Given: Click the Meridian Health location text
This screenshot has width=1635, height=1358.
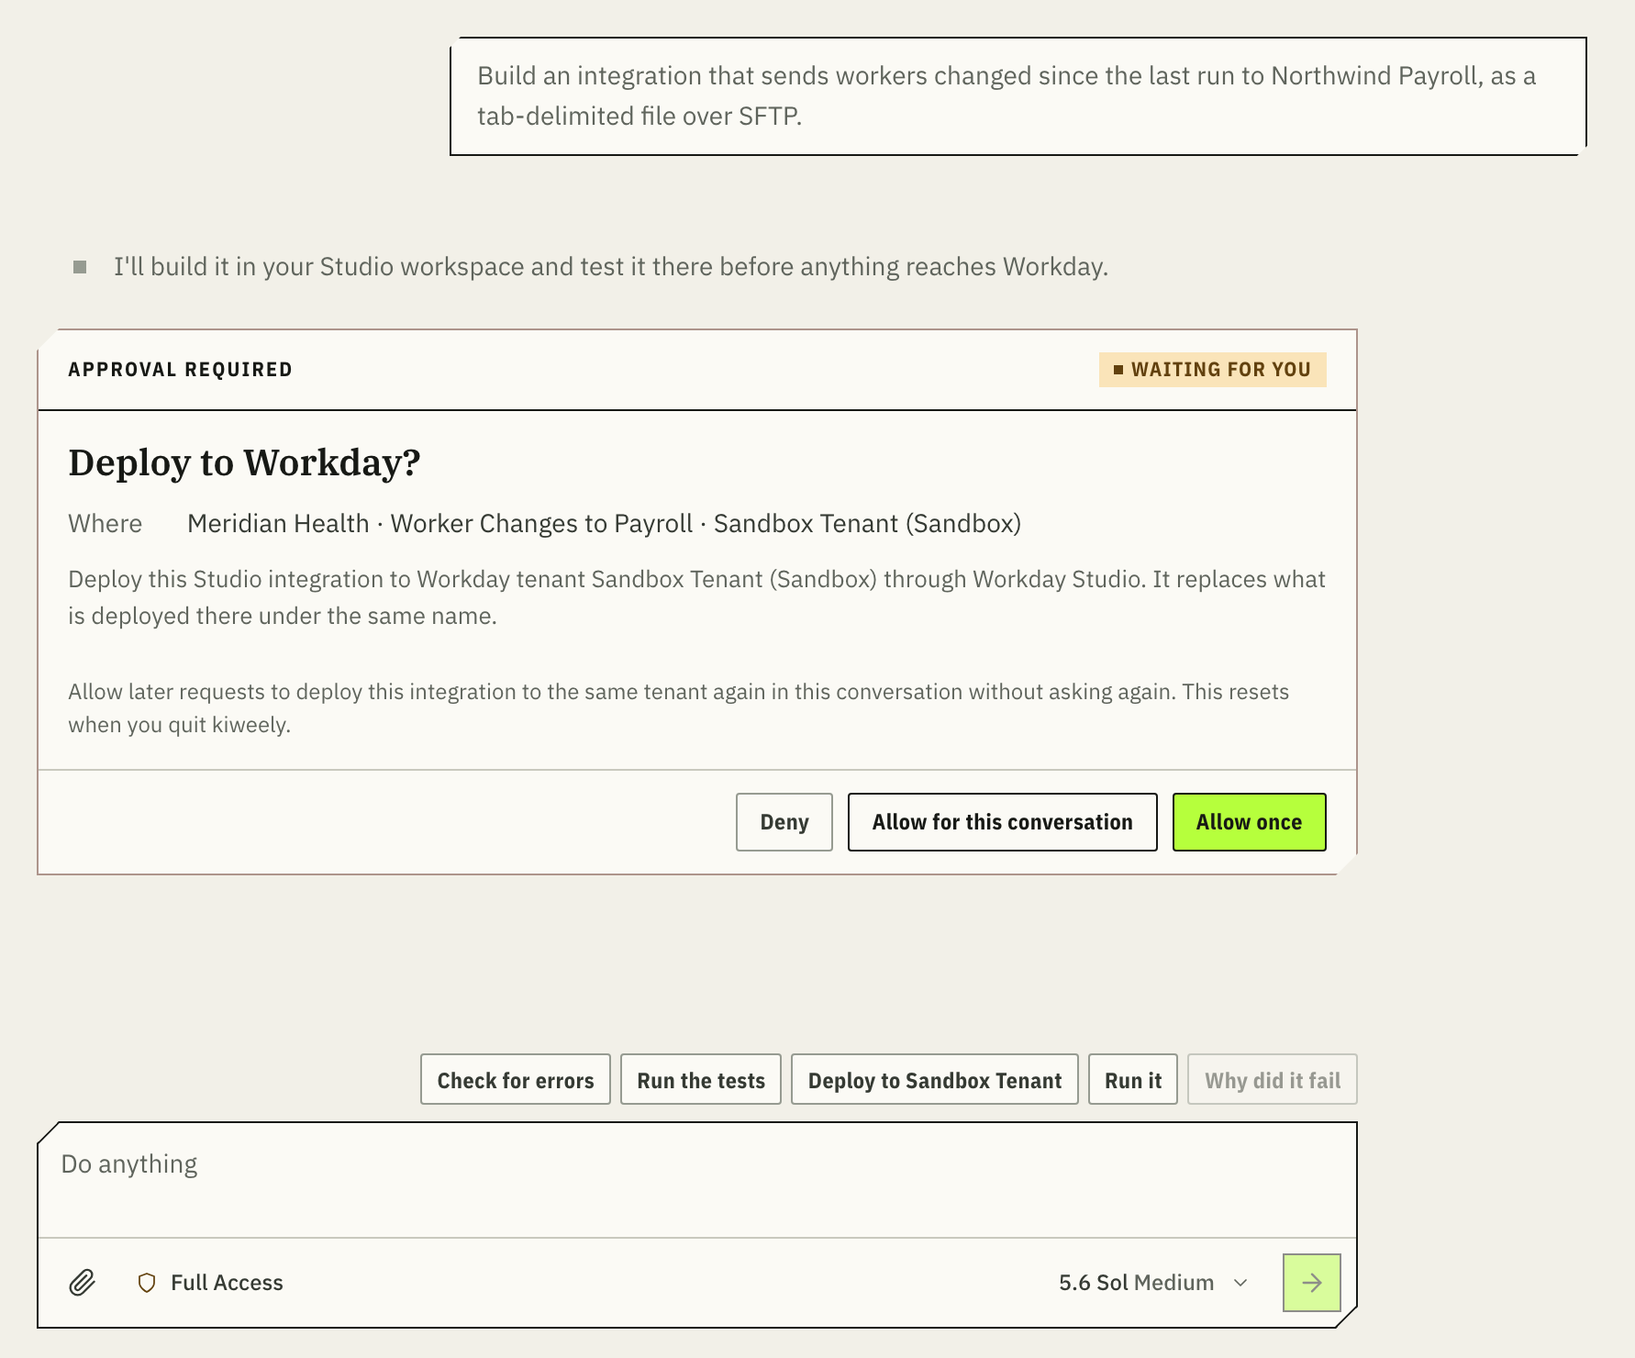Looking at the screenshot, I should (x=604, y=524).
